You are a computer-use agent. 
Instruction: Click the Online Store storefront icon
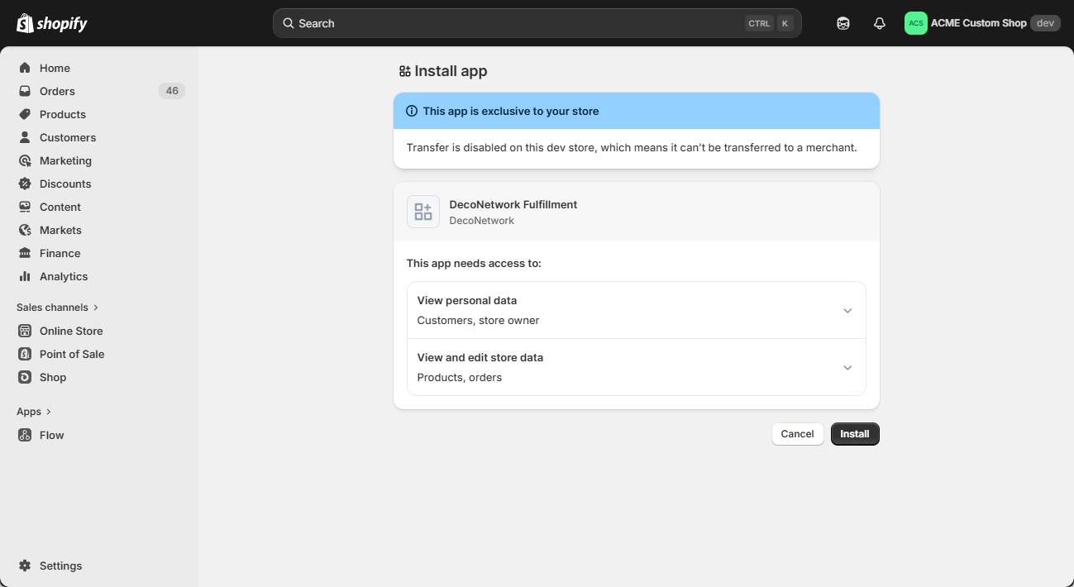tap(25, 331)
